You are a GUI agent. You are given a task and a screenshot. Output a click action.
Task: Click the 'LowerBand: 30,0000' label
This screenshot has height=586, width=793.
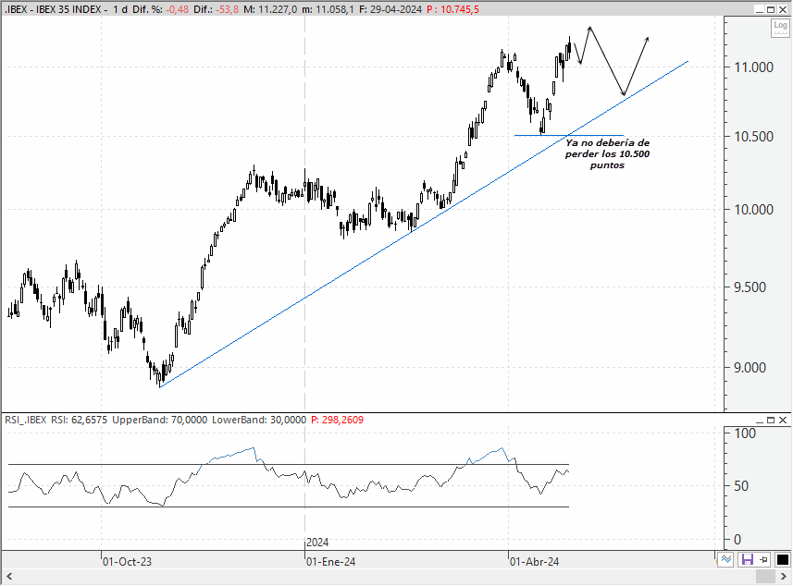259,420
